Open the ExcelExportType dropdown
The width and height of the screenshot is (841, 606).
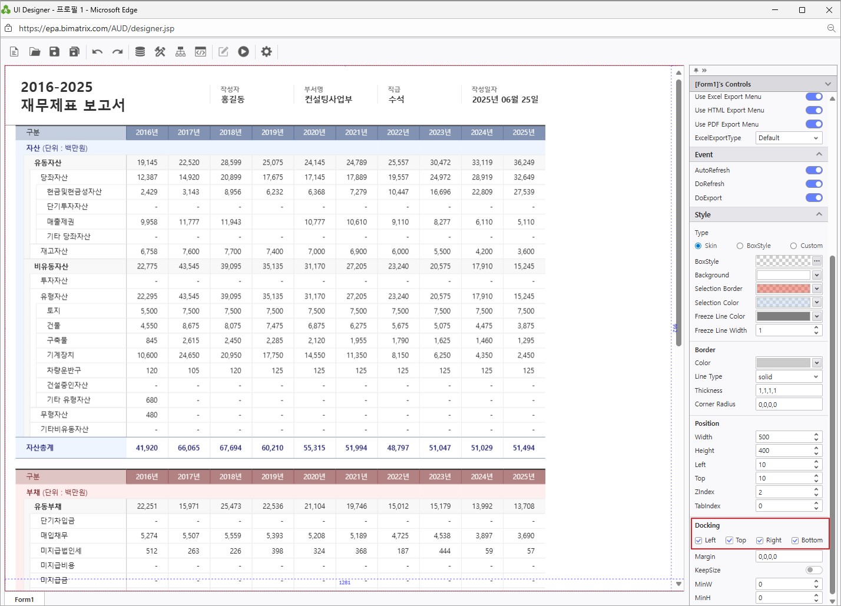(789, 138)
